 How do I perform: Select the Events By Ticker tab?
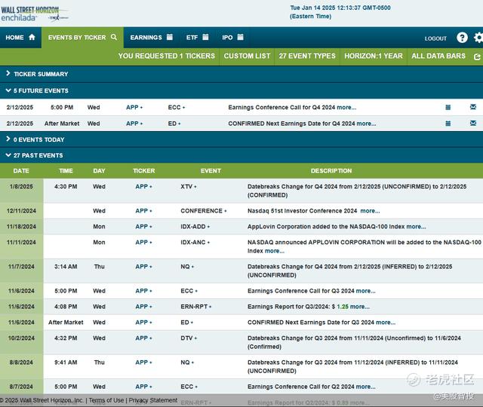[82, 38]
